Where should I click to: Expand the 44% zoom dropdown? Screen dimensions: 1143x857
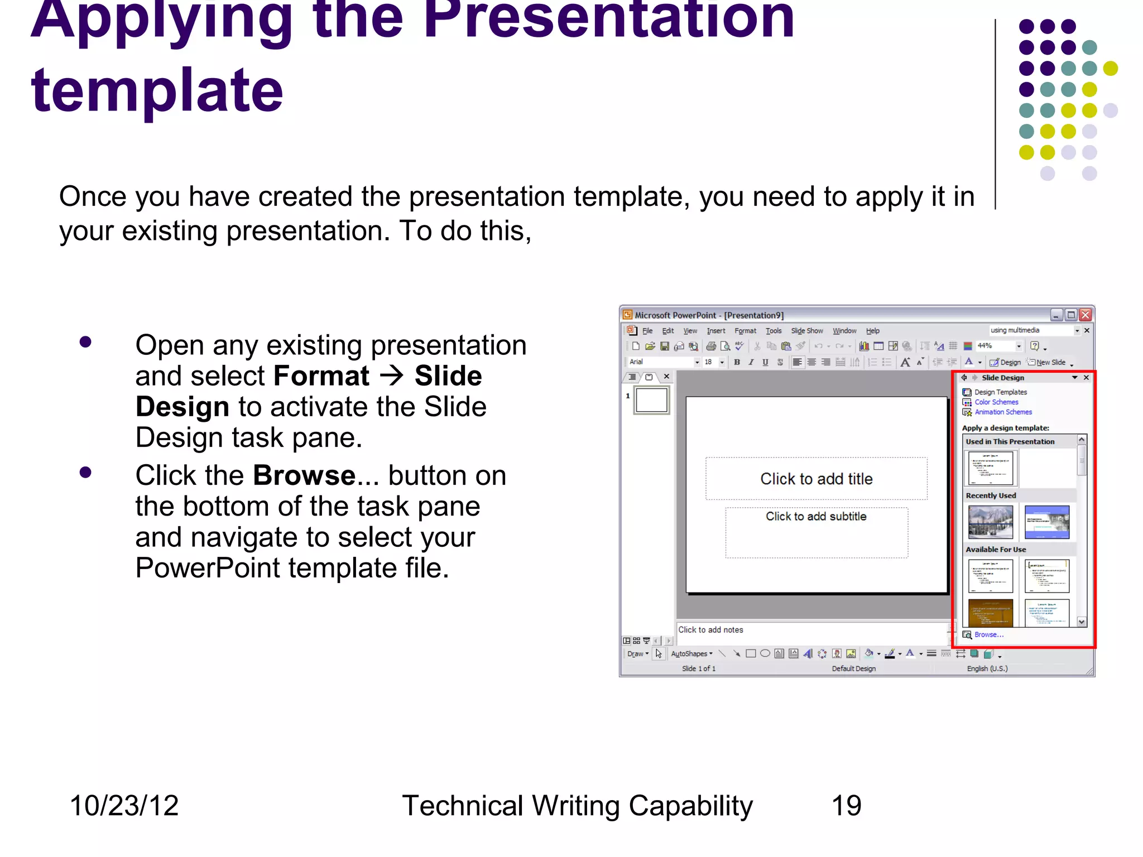click(x=1019, y=346)
